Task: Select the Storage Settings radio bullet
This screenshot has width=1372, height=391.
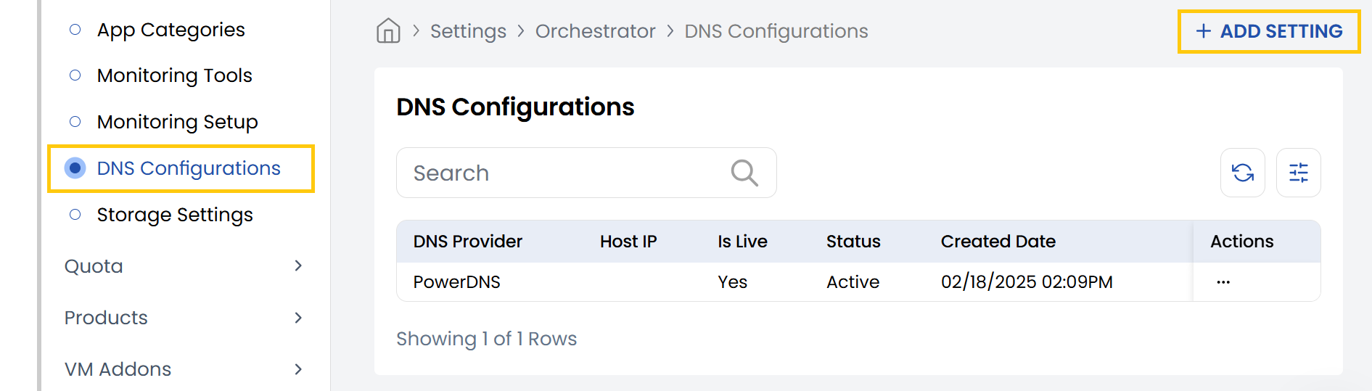Action: tap(75, 215)
